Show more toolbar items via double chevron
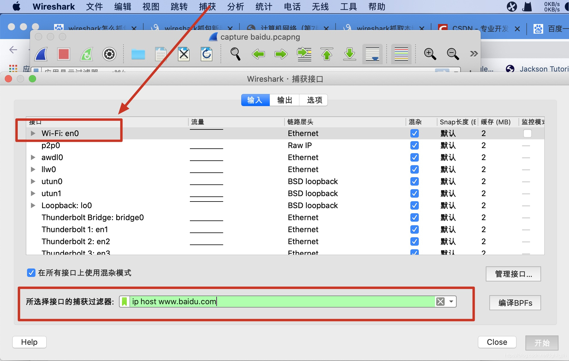The width and height of the screenshot is (569, 361). 474,54
